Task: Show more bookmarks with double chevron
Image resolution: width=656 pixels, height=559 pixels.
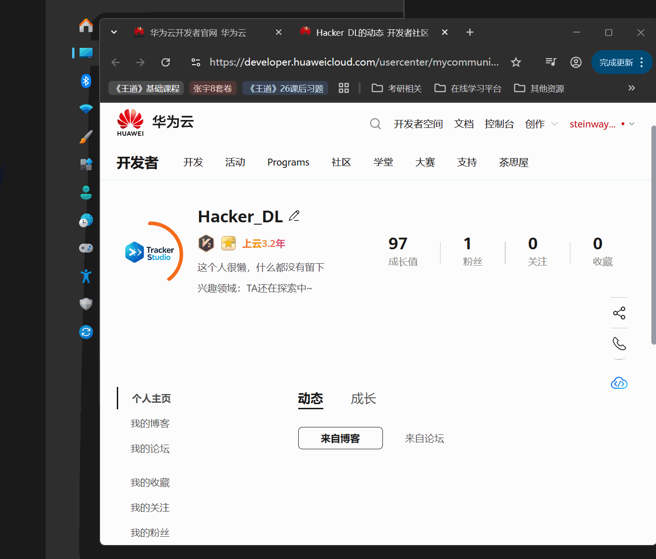Action: pyautogui.click(x=631, y=88)
